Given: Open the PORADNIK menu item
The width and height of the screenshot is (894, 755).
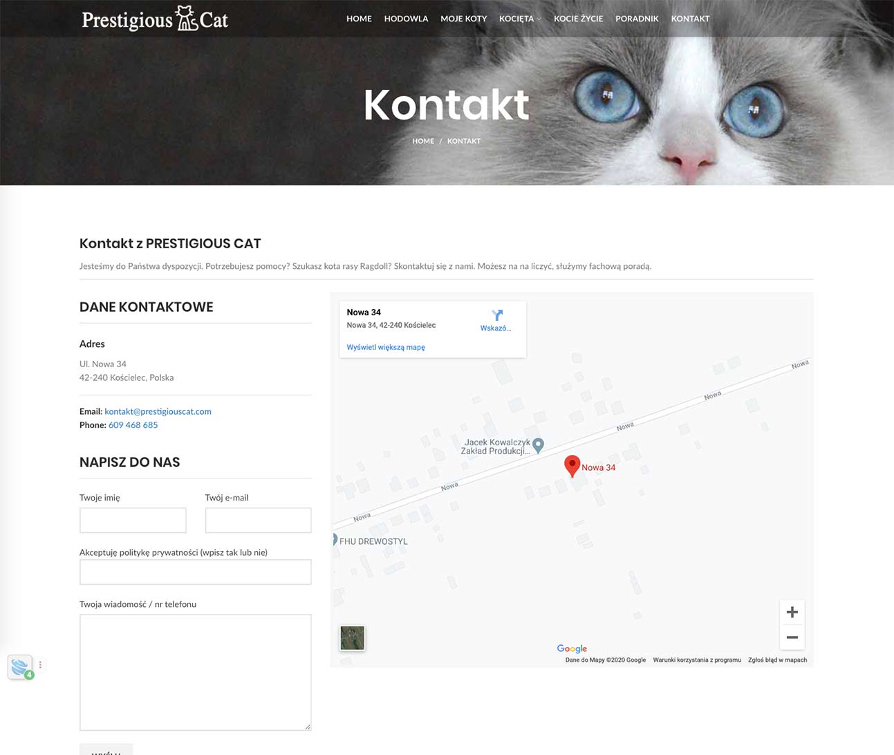Looking at the screenshot, I should (637, 19).
